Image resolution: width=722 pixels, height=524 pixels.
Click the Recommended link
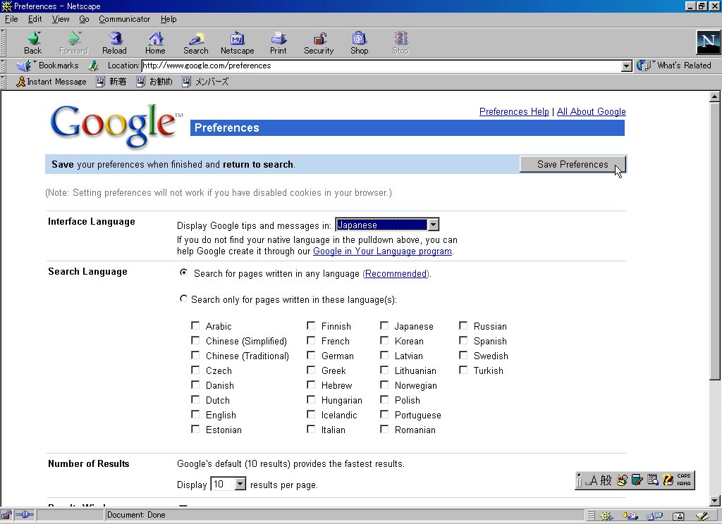click(x=396, y=274)
